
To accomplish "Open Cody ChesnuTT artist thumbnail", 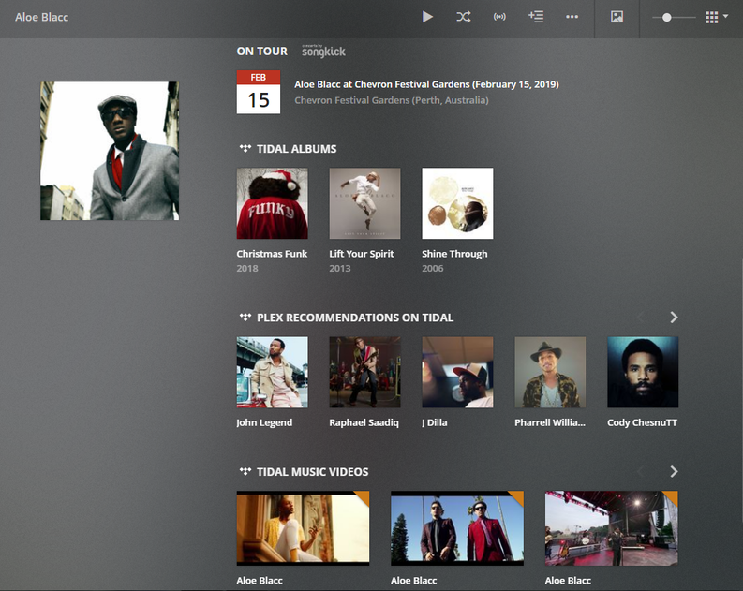I will (x=643, y=372).
